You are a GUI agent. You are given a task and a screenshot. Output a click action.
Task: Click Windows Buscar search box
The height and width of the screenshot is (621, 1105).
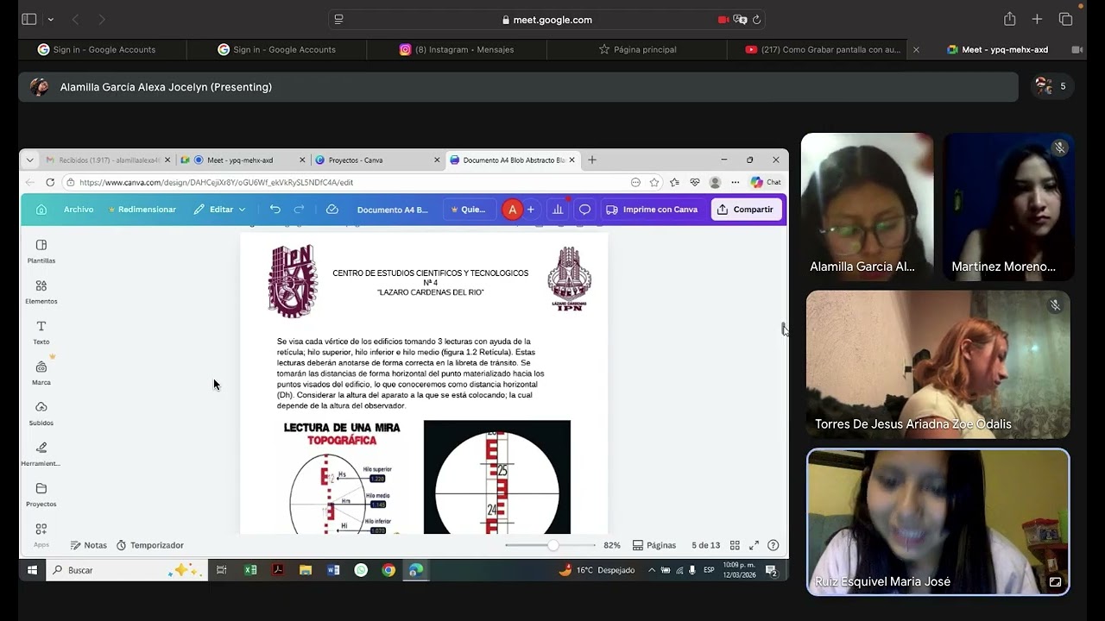pos(126,570)
